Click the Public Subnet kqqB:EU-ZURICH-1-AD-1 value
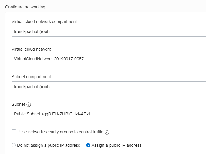The image size is (206, 154). [52, 114]
